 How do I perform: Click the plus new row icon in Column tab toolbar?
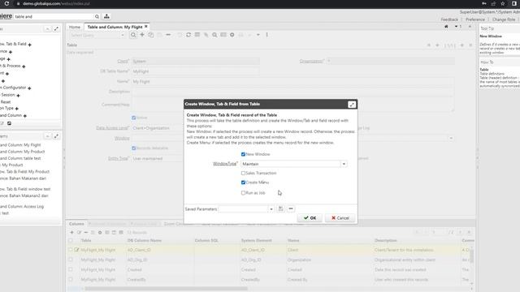(x=71, y=233)
